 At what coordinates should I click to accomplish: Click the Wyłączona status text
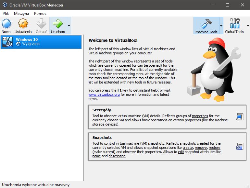click(x=31, y=44)
